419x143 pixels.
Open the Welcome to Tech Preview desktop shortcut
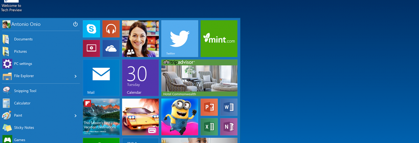11,6
